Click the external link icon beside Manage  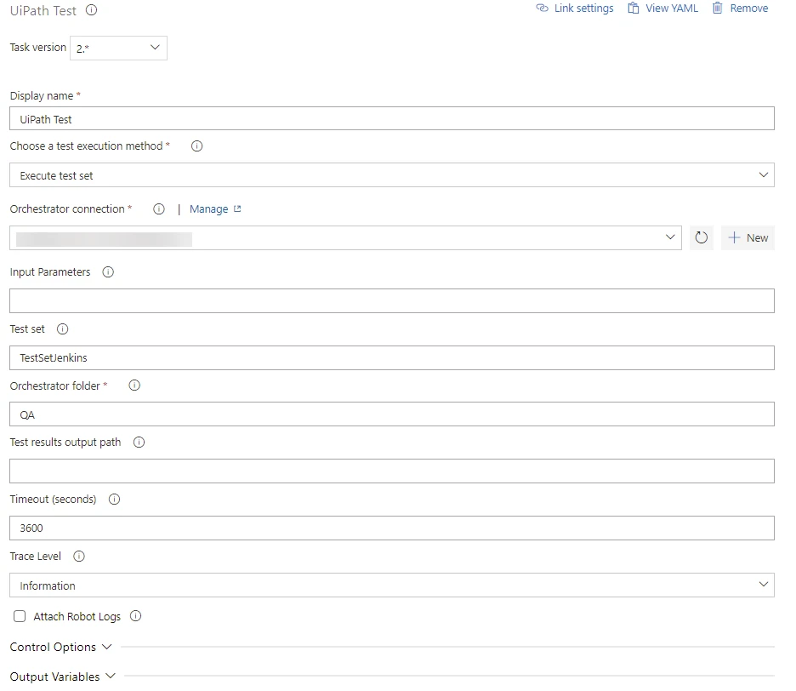[237, 208]
